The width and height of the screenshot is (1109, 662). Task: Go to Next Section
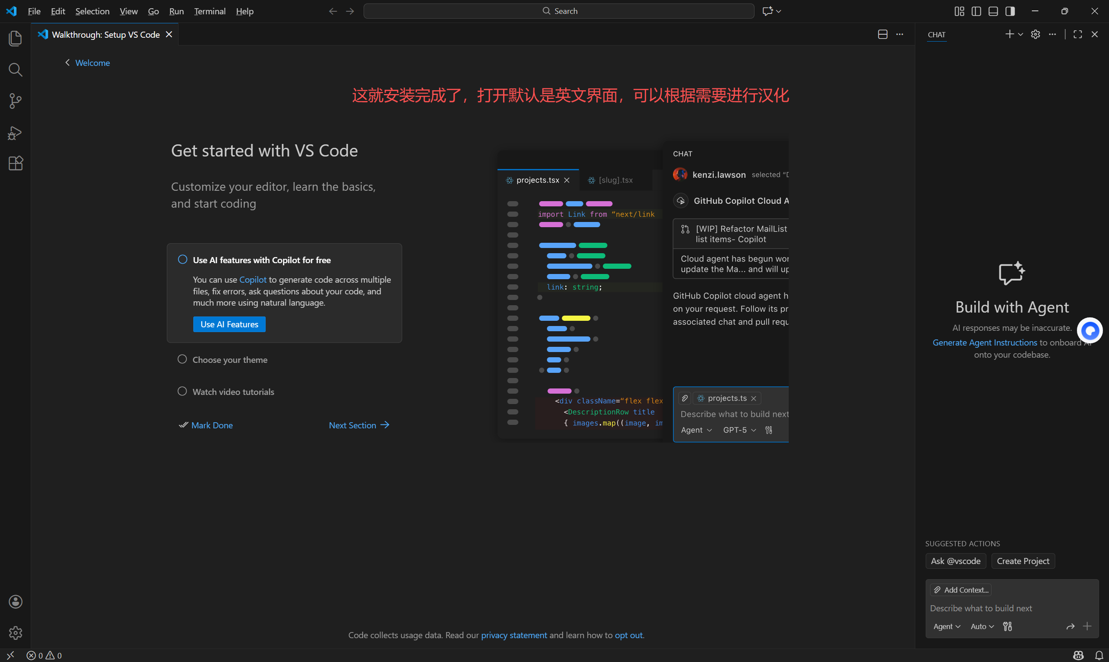click(359, 425)
